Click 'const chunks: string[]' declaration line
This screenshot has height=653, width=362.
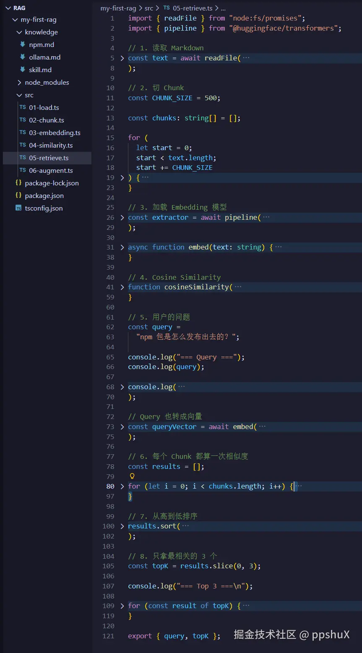click(x=185, y=118)
